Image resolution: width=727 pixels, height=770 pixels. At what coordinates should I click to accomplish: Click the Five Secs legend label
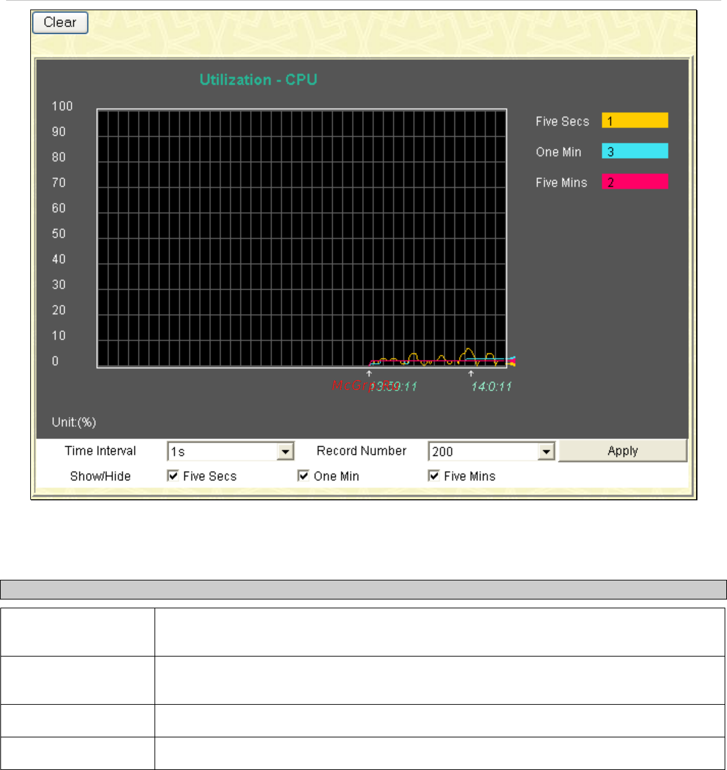(x=562, y=121)
